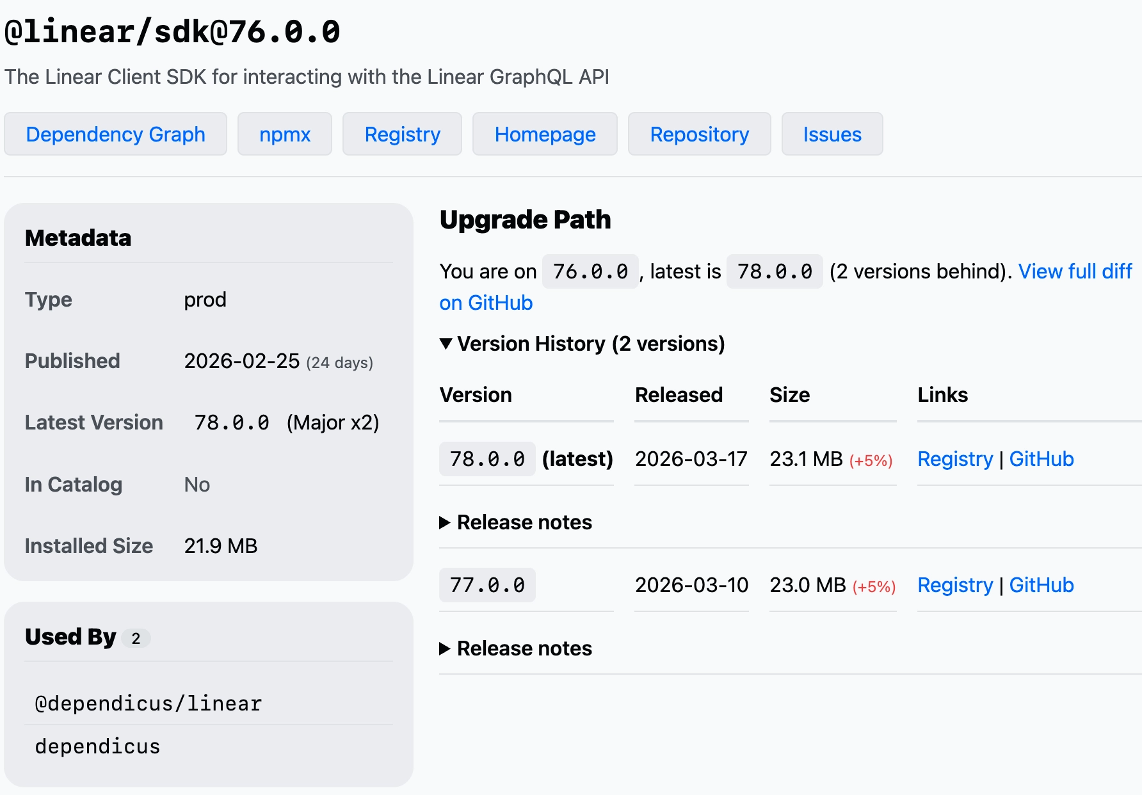The height and width of the screenshot is (795, 1142).
Task: Click the (Major x2) label
Action: click(333, 422)
